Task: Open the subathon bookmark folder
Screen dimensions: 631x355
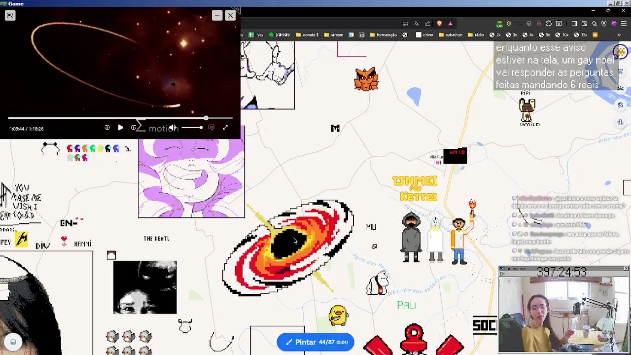Action: click(x=451, y=35)
